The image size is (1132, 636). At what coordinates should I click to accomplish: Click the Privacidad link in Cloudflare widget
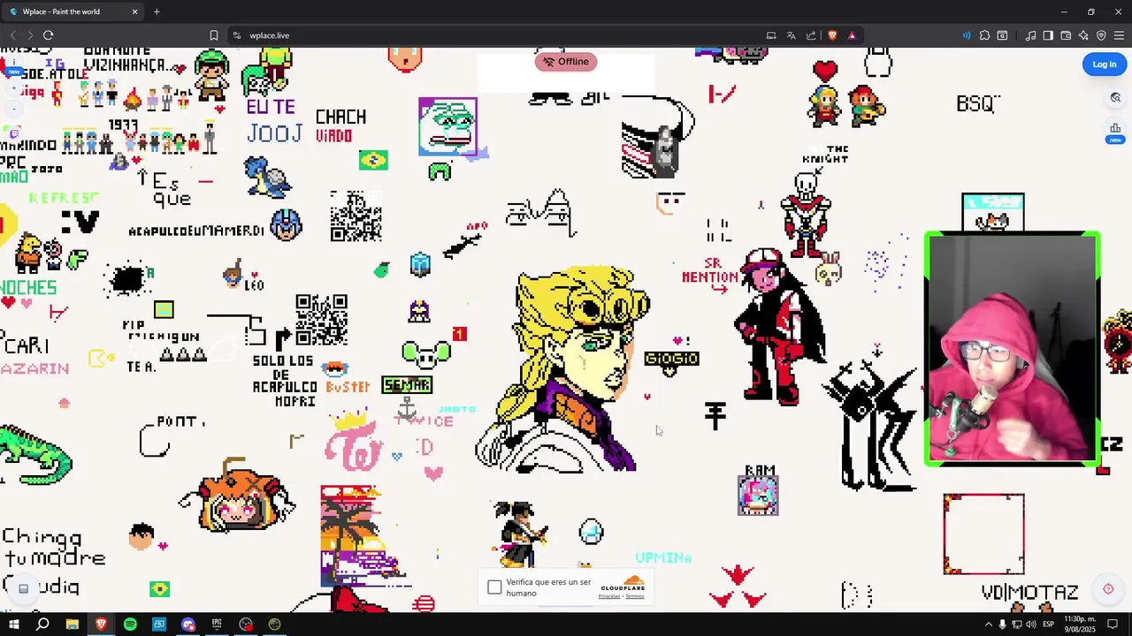(x=608, y=596)
